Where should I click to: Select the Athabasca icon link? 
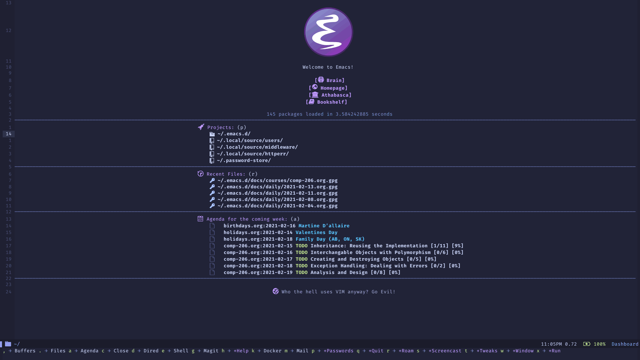click(314, 95)
